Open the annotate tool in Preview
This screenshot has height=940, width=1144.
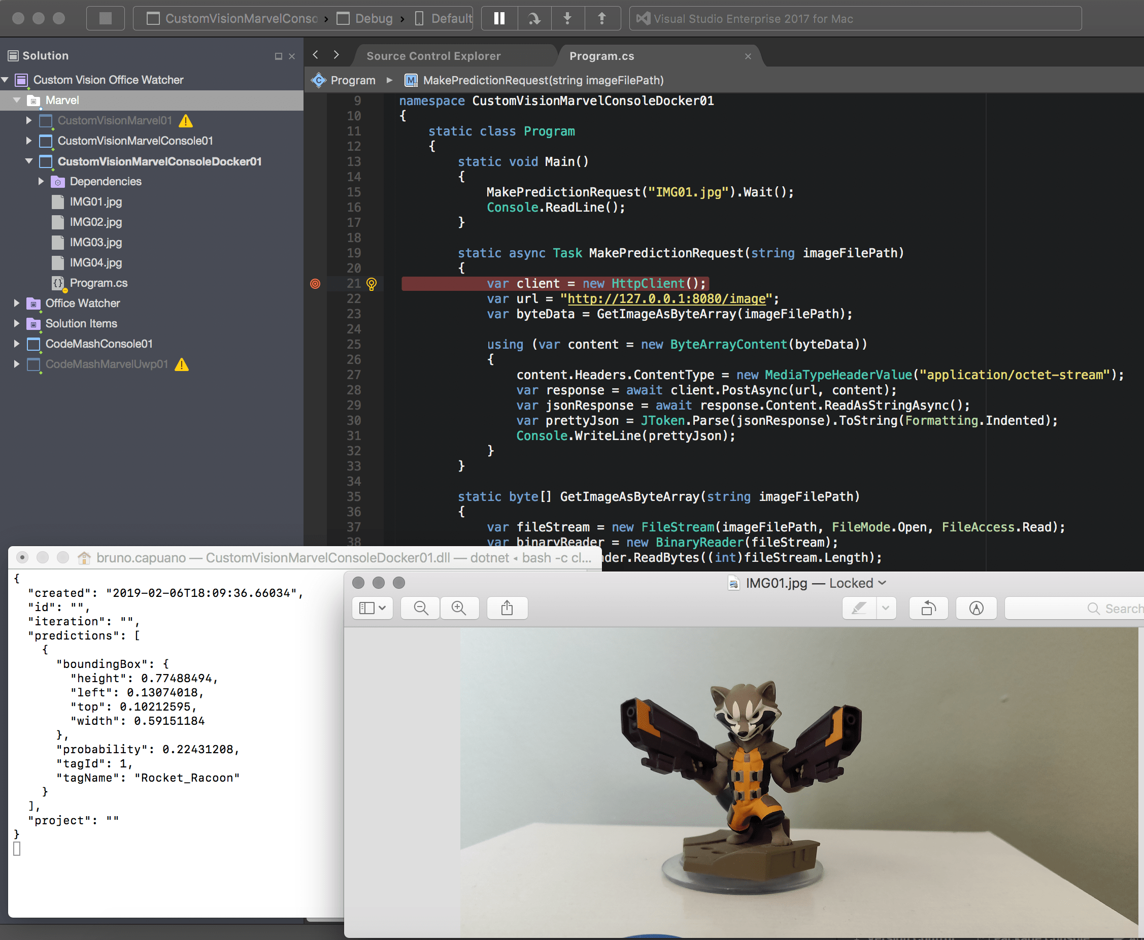[x=976, y=608]
